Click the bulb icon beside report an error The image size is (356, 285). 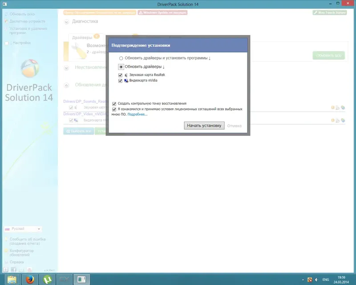pos(6,239)
